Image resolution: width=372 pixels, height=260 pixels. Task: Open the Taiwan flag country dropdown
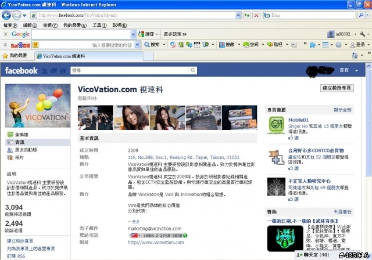coord(135,236)
